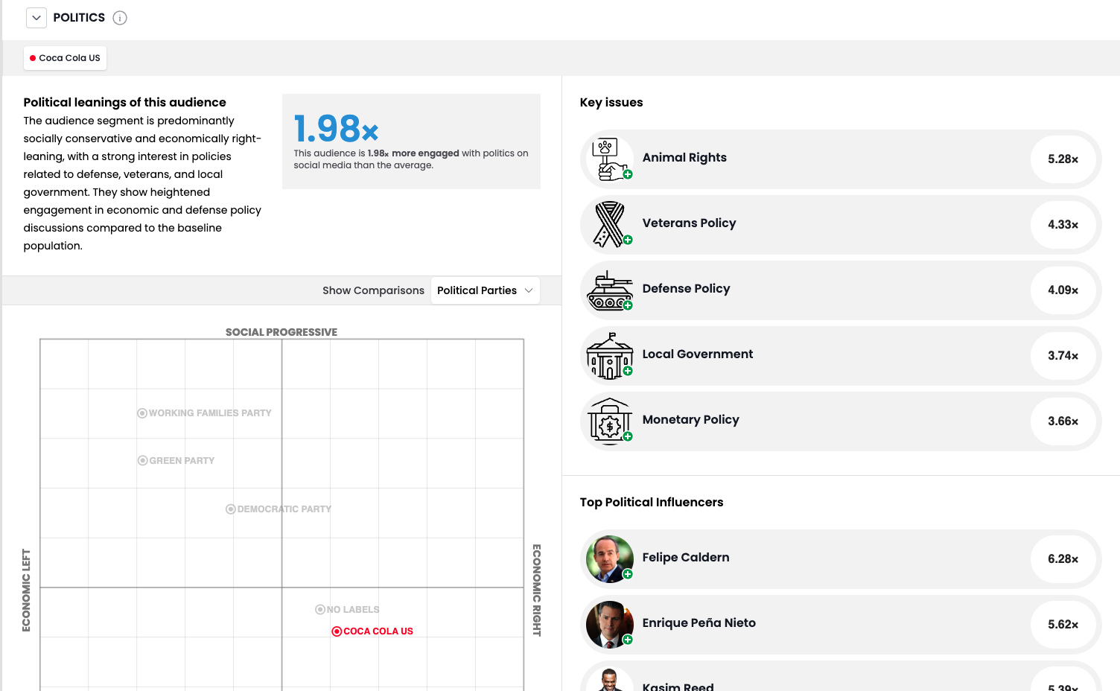The height and width of the screenshot is (691, 1120).
Task: Click the 3.74x Local Government score
Action: point(1063,356)
